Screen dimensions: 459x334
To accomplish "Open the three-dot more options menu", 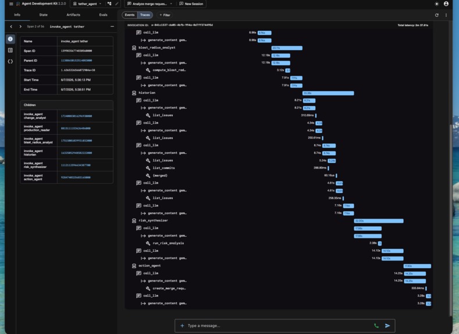I will pos(446,15).
